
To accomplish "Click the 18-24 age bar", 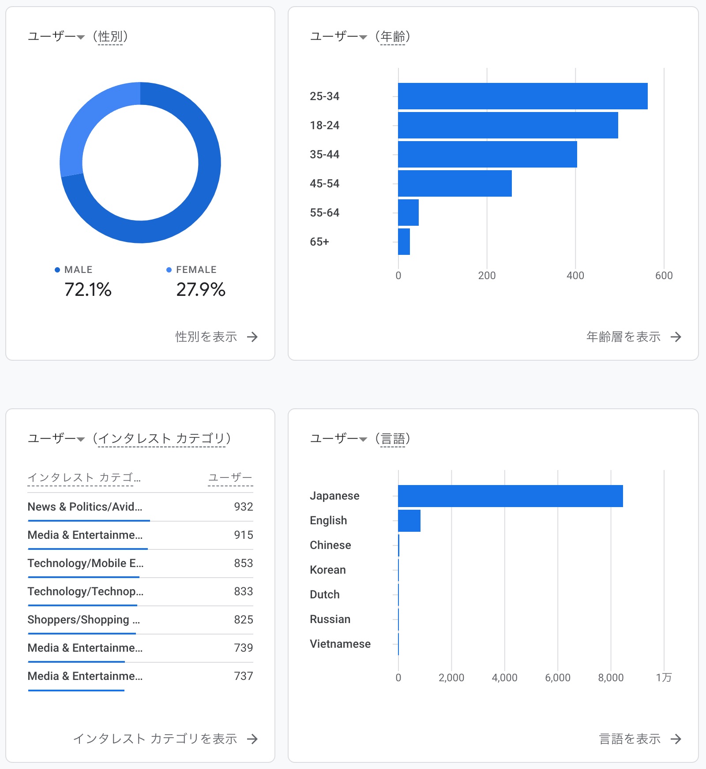I will [x=508, y=125].
